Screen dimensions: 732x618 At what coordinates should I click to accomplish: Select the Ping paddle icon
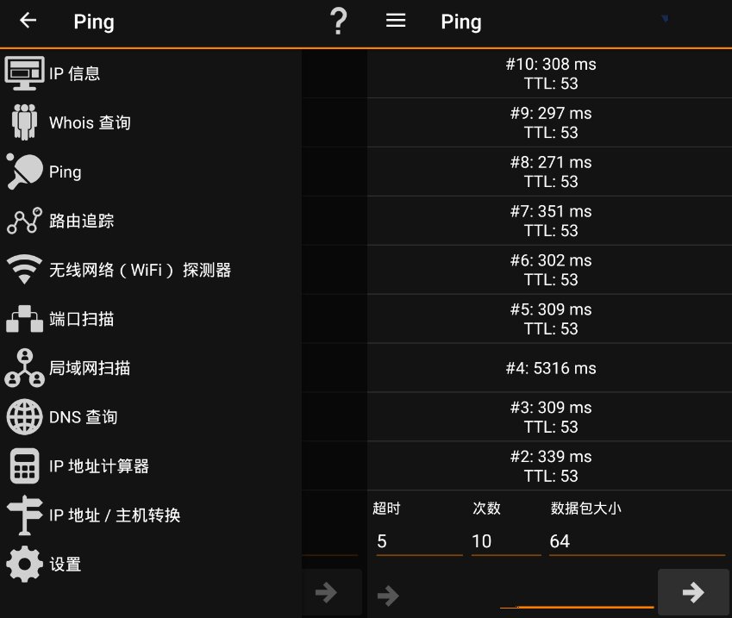[24, 172]
